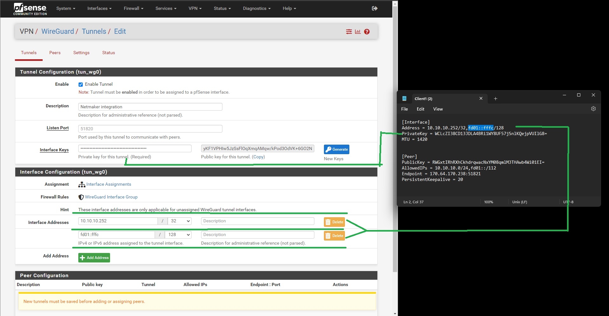Click the logout icon in navbar

(374, 8)
